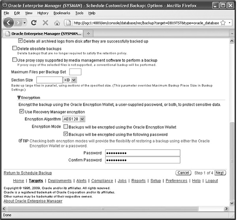Open the Edit menu
The width and height of the screenshot is (237, 220).
pyautogui.click(x=17, y=13)
